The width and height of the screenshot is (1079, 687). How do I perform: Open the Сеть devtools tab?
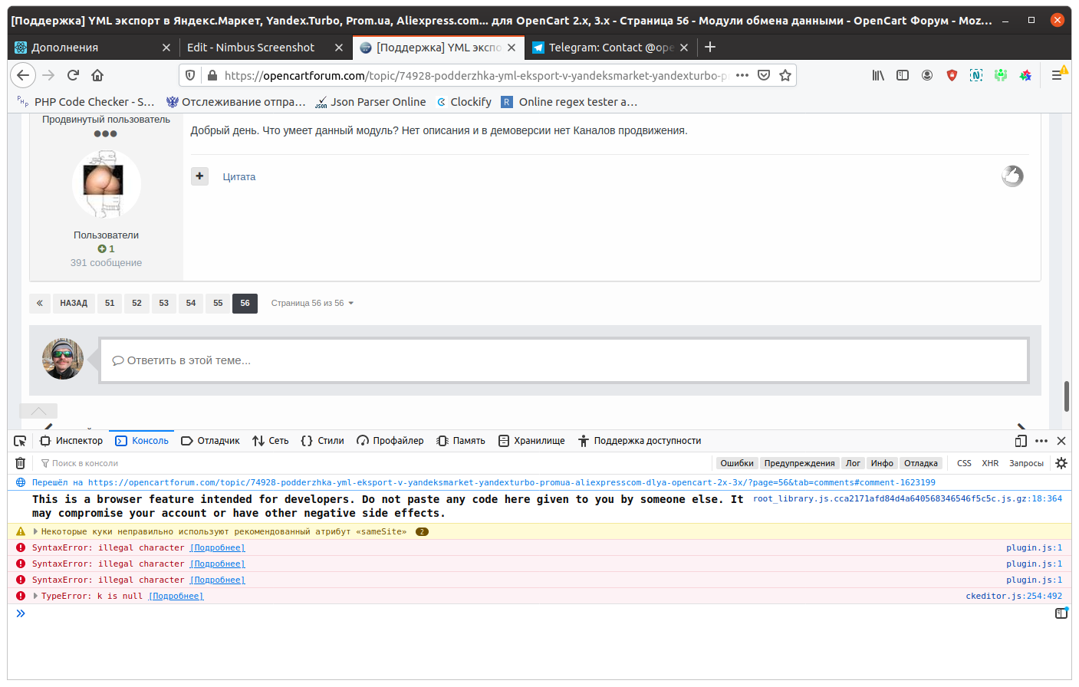click(x=271, y=441)
